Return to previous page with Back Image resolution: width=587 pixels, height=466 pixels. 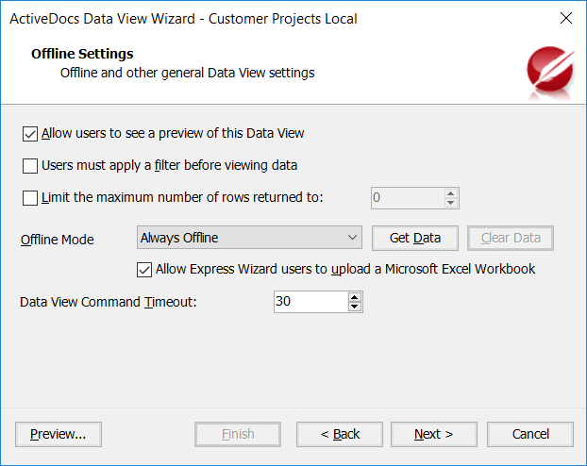click(340, 434)
